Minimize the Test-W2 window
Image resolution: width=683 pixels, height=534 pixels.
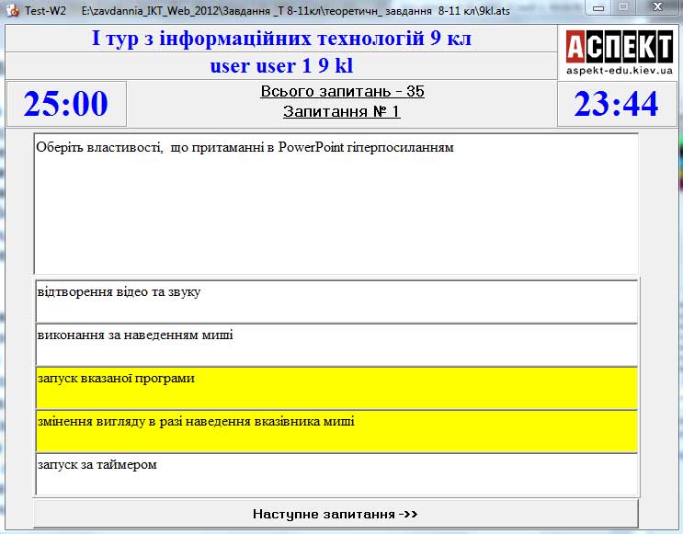[x=599, y=7]
